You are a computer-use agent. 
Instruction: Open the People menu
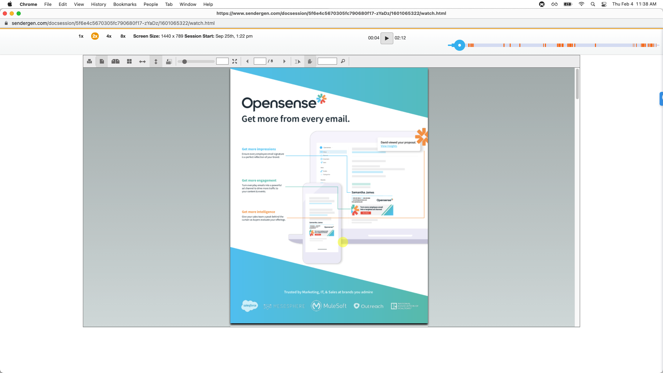point(151,4)
